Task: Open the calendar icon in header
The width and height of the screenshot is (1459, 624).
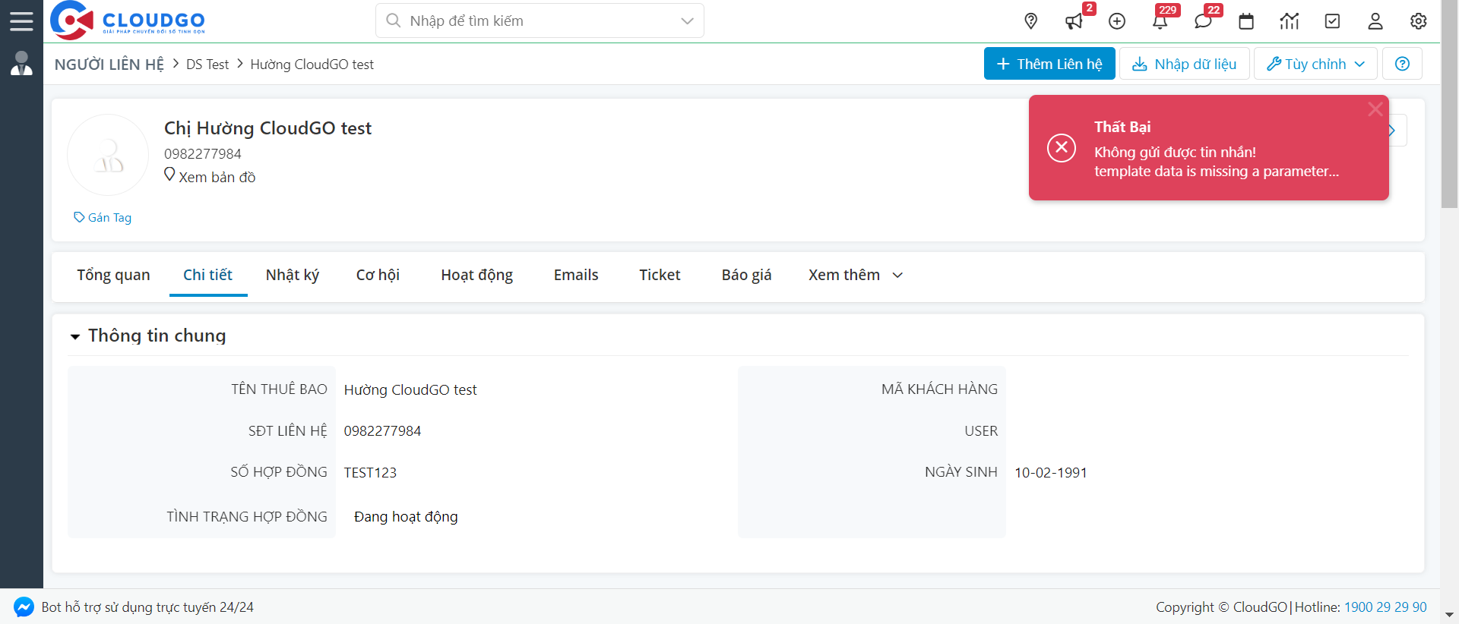Action: (x=1246, y=21)
